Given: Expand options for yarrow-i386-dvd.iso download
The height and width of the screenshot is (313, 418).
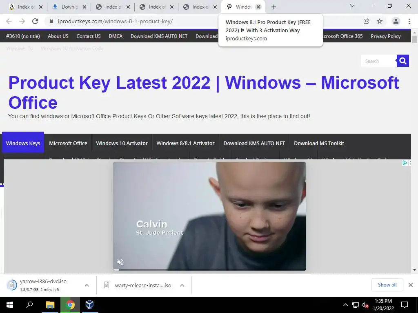Looking at the screenshot, I should [87, 285].
